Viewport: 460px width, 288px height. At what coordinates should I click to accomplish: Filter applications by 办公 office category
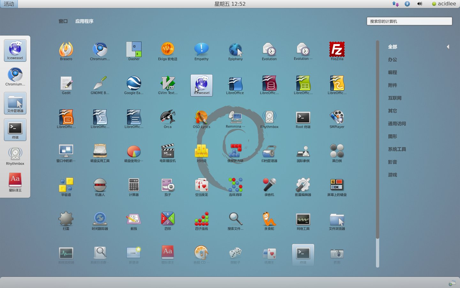[x=393, y=60]
